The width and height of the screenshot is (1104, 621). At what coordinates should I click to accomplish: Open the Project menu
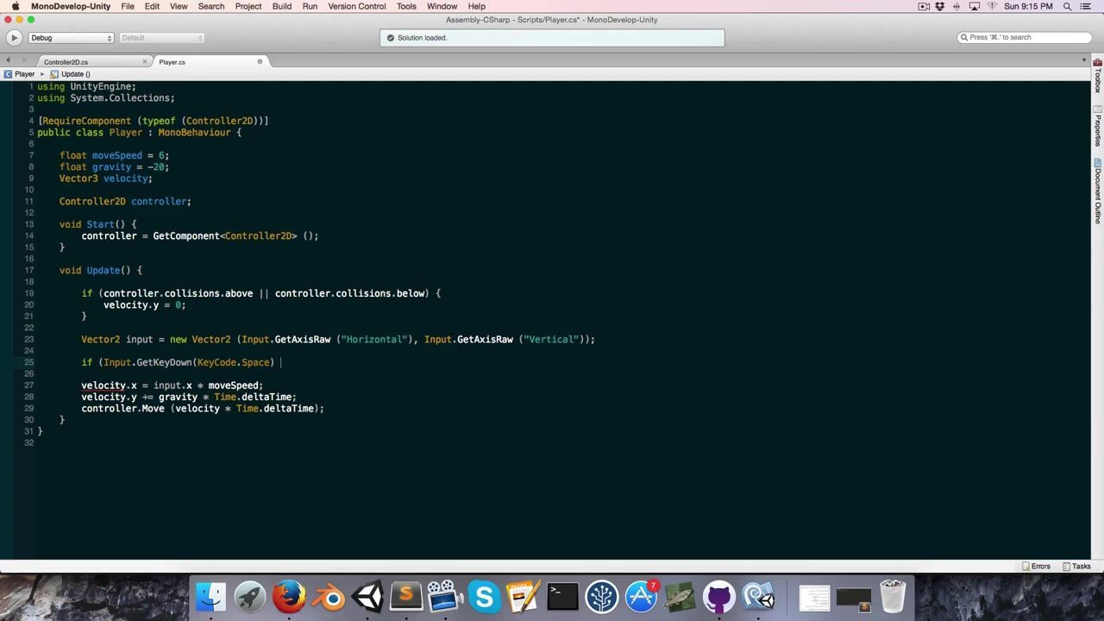click(x=248, y=6)
